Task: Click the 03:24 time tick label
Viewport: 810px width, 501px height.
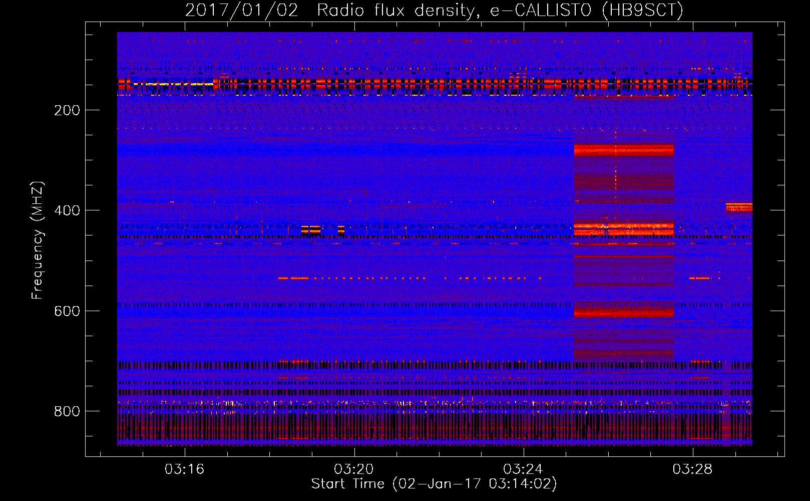Action: click(523, 469)
